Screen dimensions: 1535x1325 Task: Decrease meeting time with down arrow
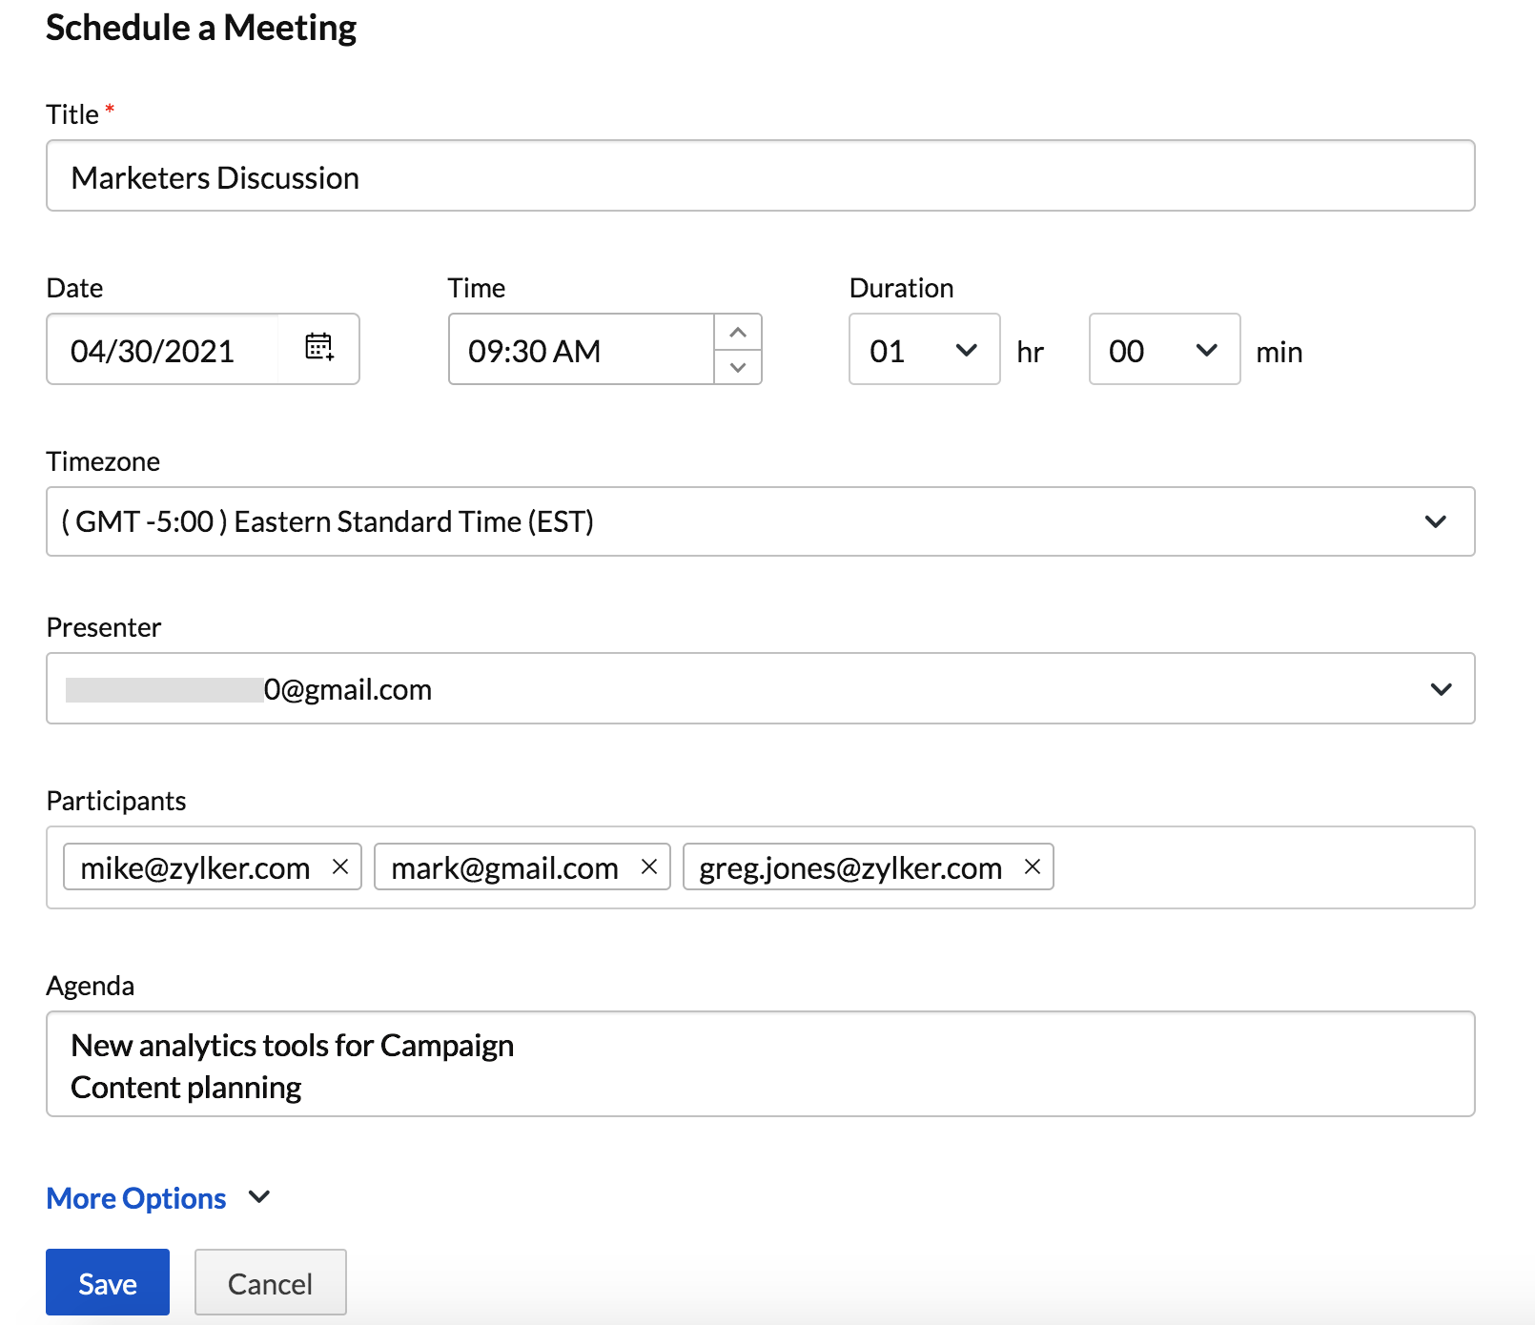click(738, 367)
